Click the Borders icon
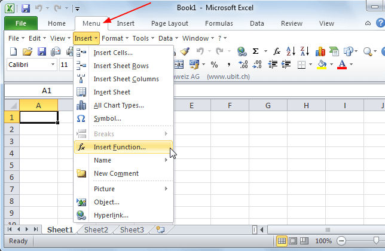Image resolution: width=385 pixels, height=251 pixels. (301, 65)
